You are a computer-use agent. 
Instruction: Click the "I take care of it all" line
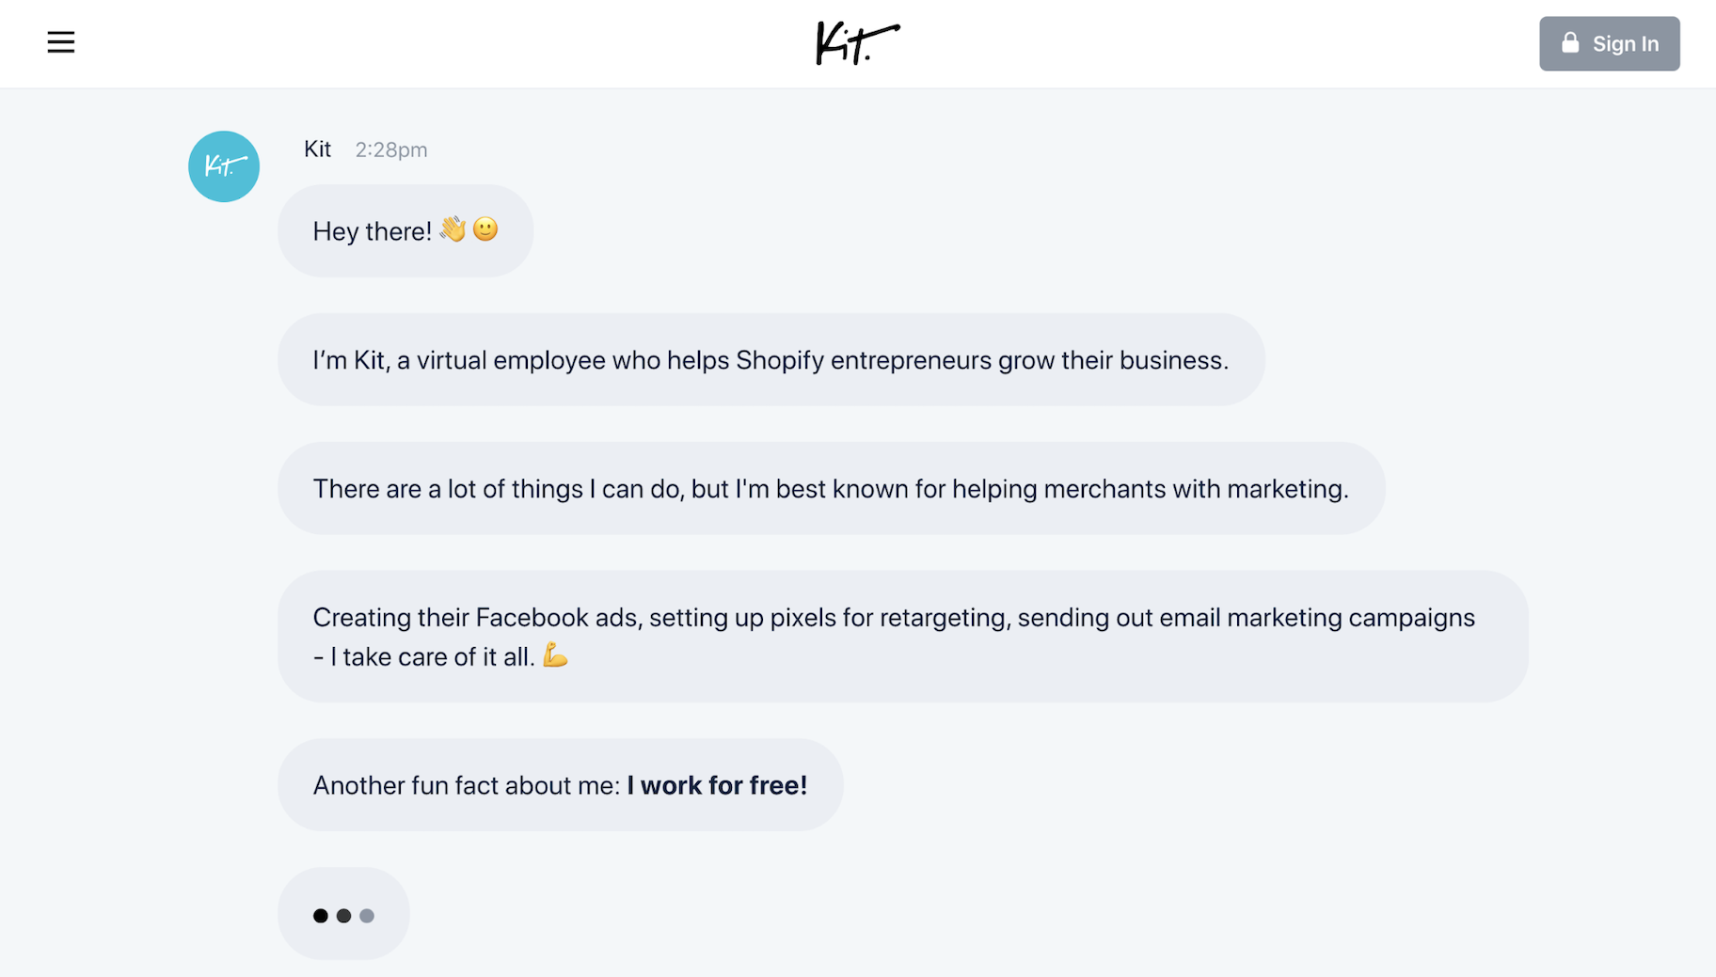coord(431,657)
